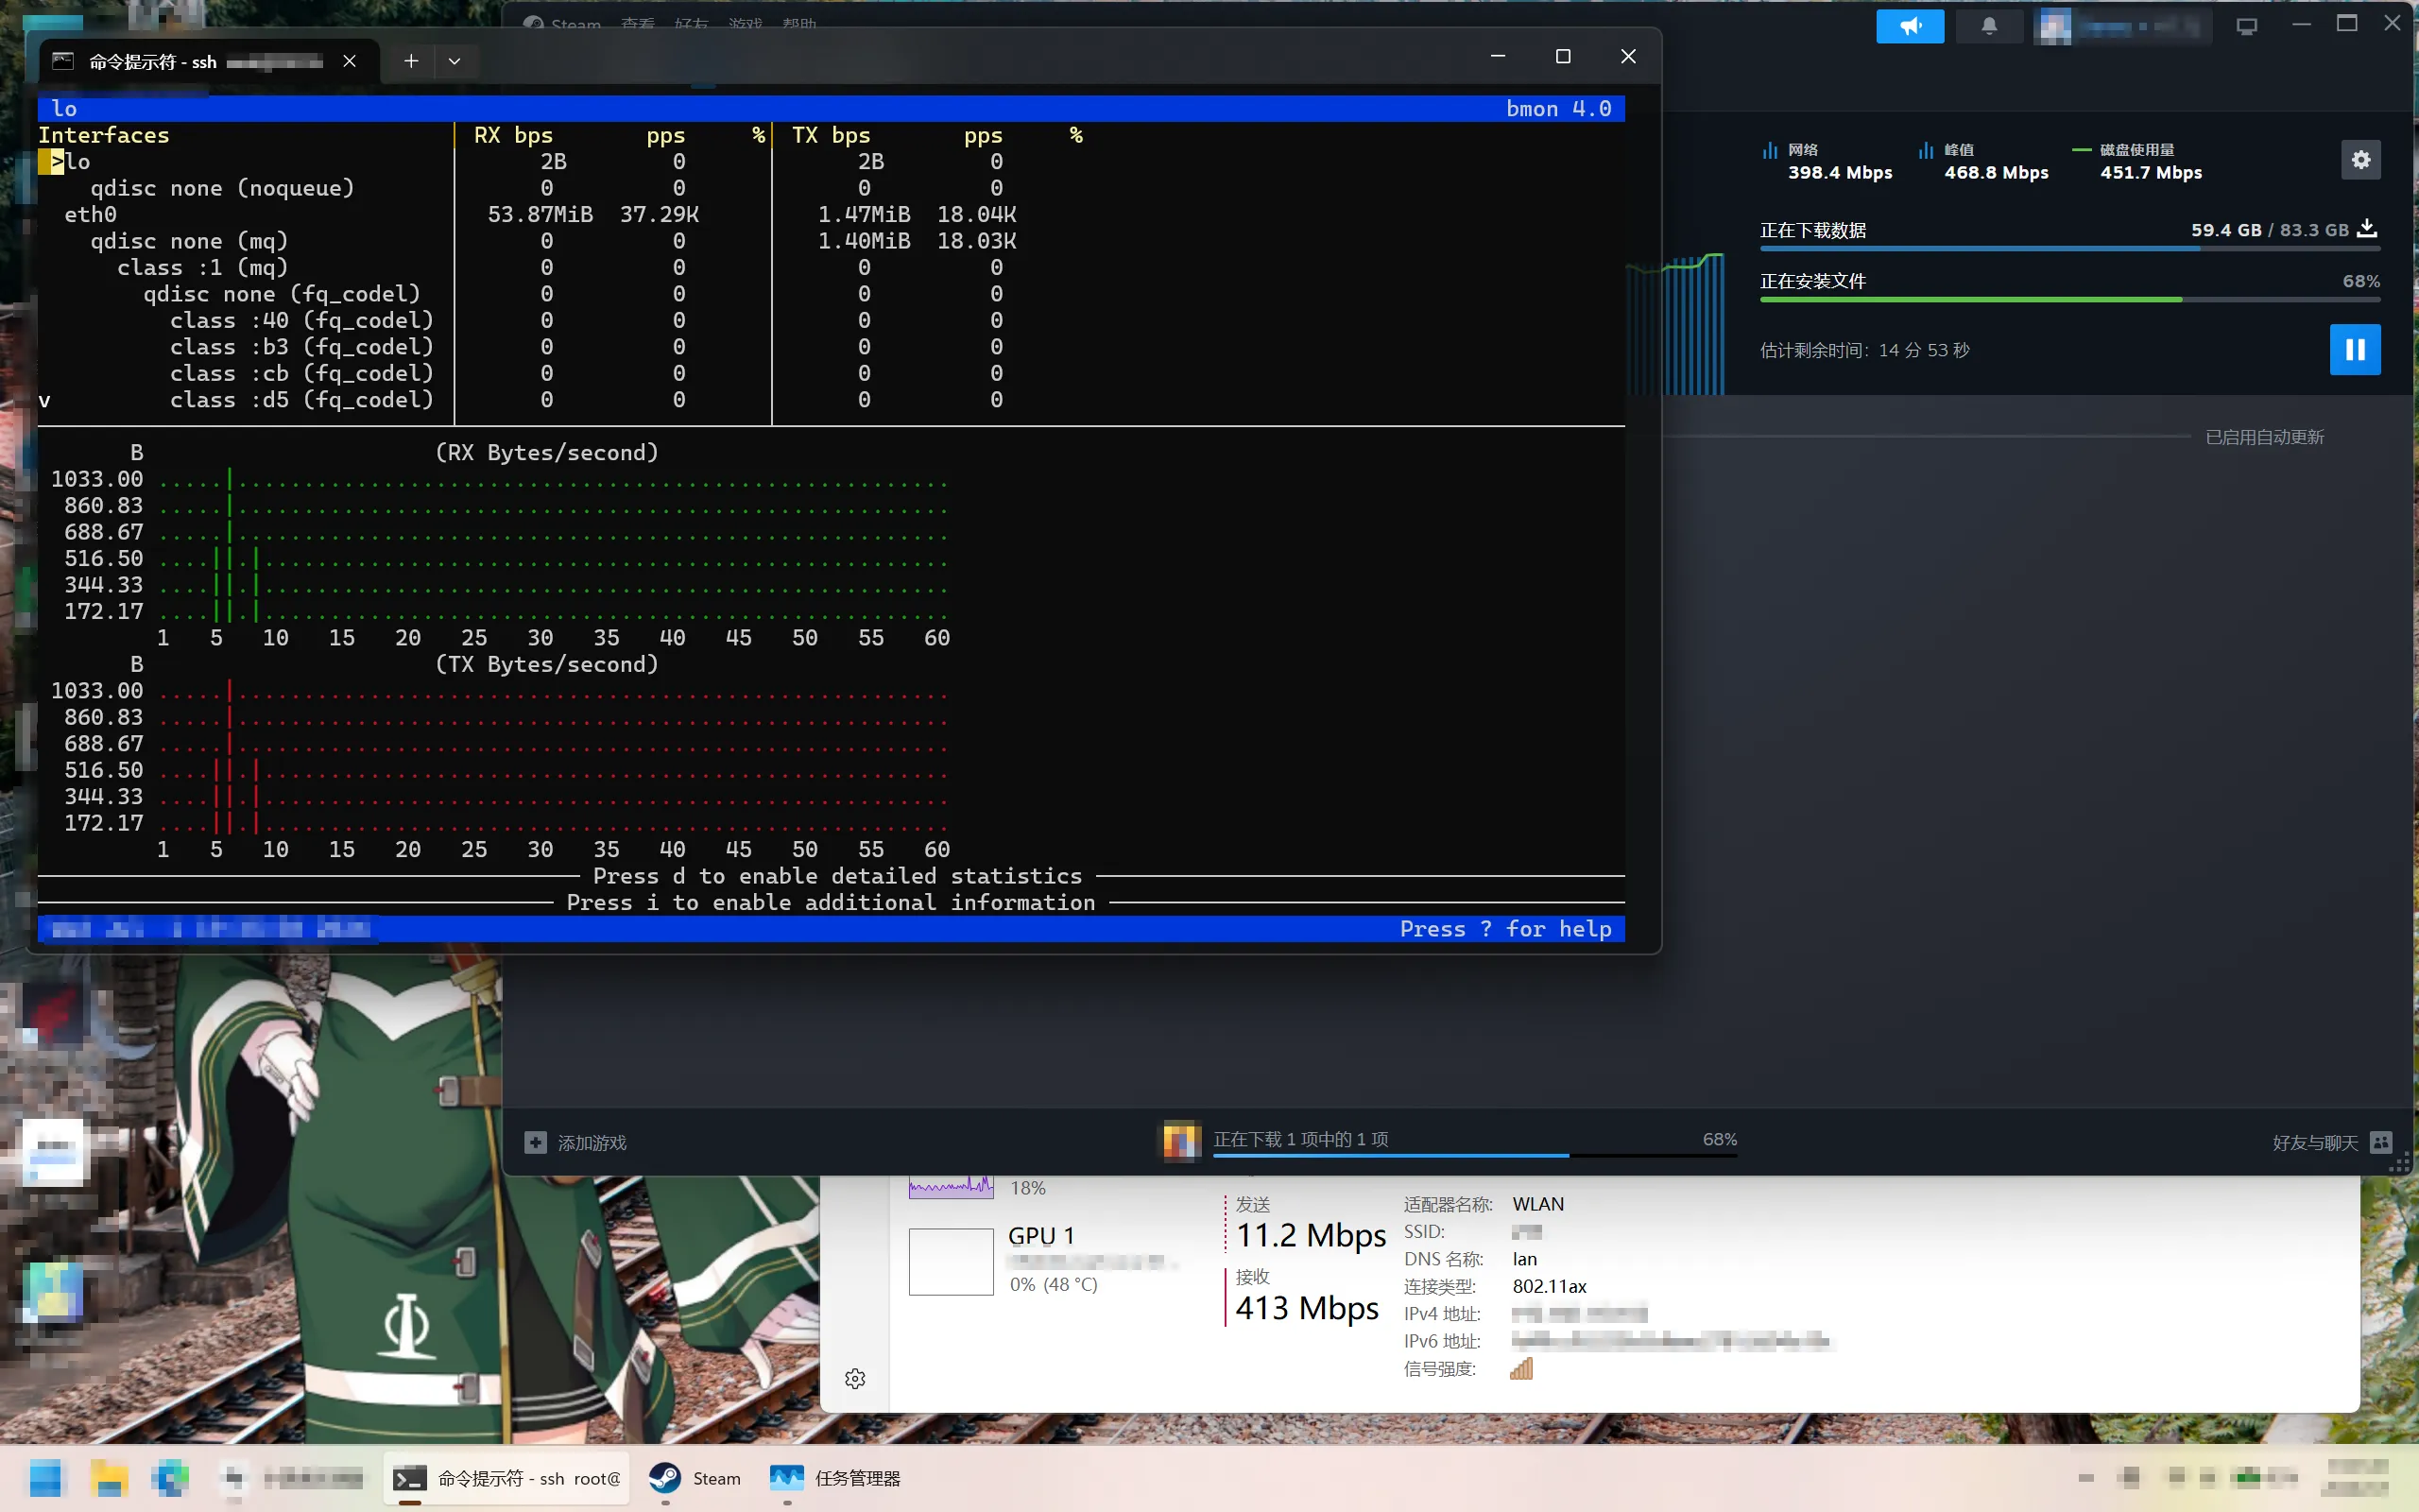Click the download-to-disk icon beside 83.3 GB
The height and width of the screenshot is (1512, 2419).
click(2367, 229)
